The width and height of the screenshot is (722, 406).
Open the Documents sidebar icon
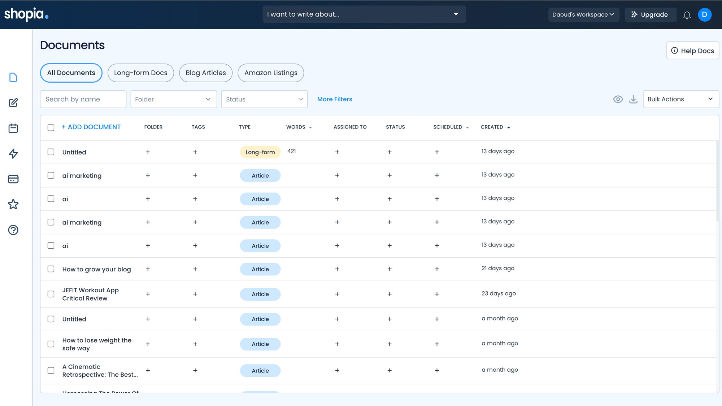(x=13, y=77)
